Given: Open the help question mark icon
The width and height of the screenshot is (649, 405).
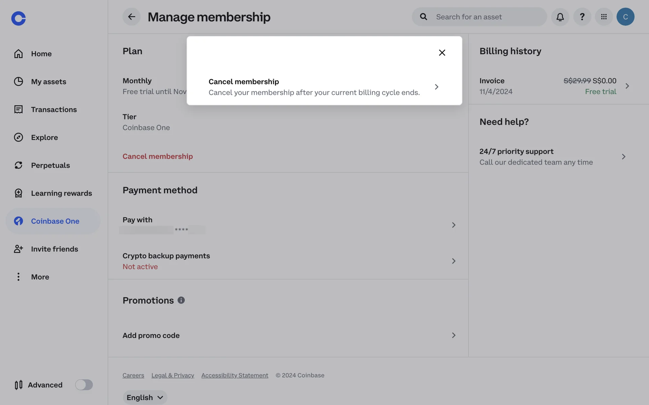Looking at the screenshot, I should pyautogui.click(x=582, y=17).
